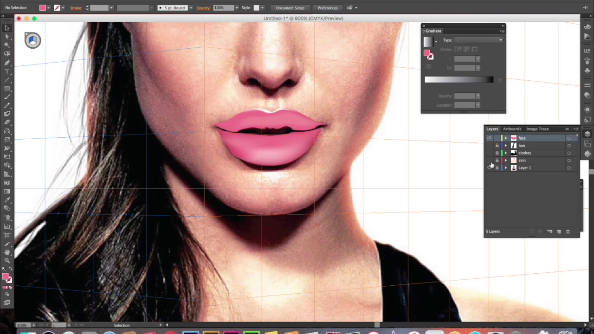This screenshot has height=334, width=594.
Task: Switch to the Artboards tab
Action: pos(512,128)
